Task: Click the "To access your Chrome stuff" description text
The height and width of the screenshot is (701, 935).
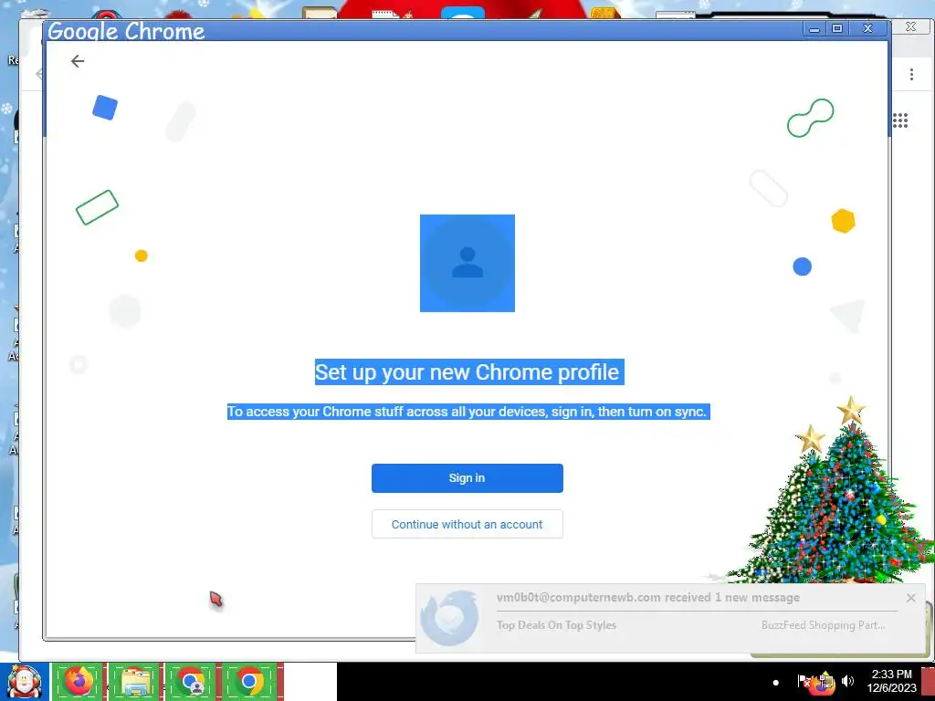Action: pyautogui.click(x=468, y=412)
